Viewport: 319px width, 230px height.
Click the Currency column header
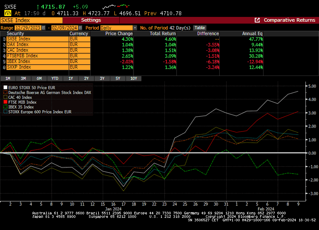click(79, 33)
